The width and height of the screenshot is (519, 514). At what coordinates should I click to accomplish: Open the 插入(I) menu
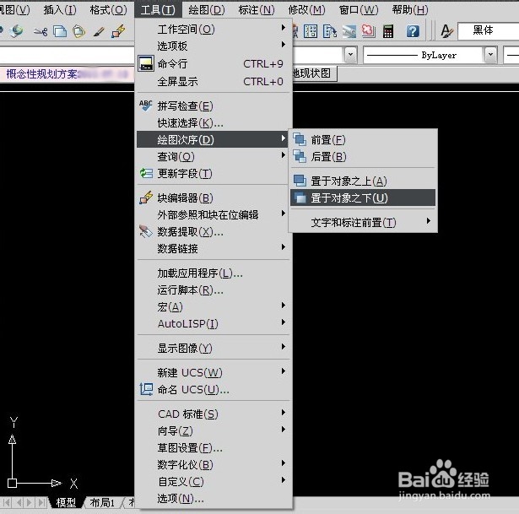pyautogui.click(x=60, y=9)
